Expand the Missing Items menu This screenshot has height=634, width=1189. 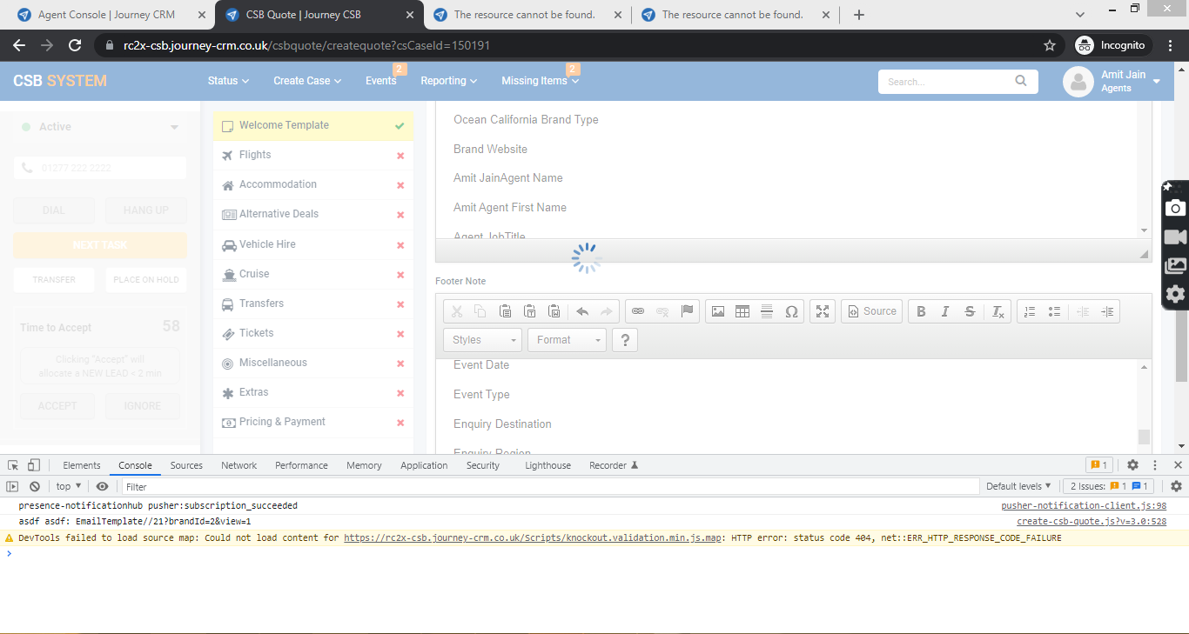pyautogui.click(x=540, y=81)
